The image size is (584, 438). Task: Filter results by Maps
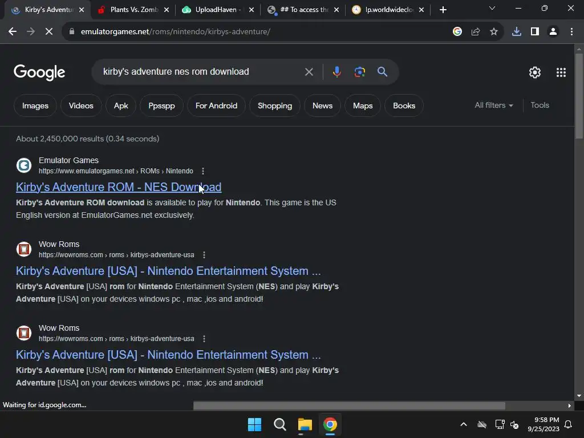point(363,106)
